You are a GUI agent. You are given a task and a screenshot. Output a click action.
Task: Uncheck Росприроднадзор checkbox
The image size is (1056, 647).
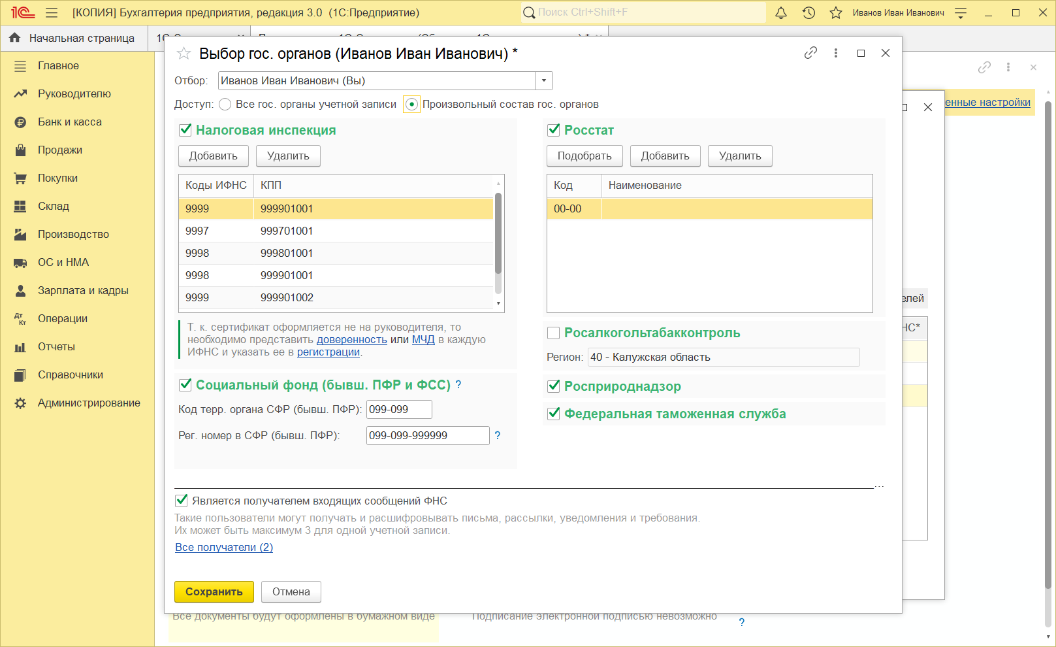(553, 386)
